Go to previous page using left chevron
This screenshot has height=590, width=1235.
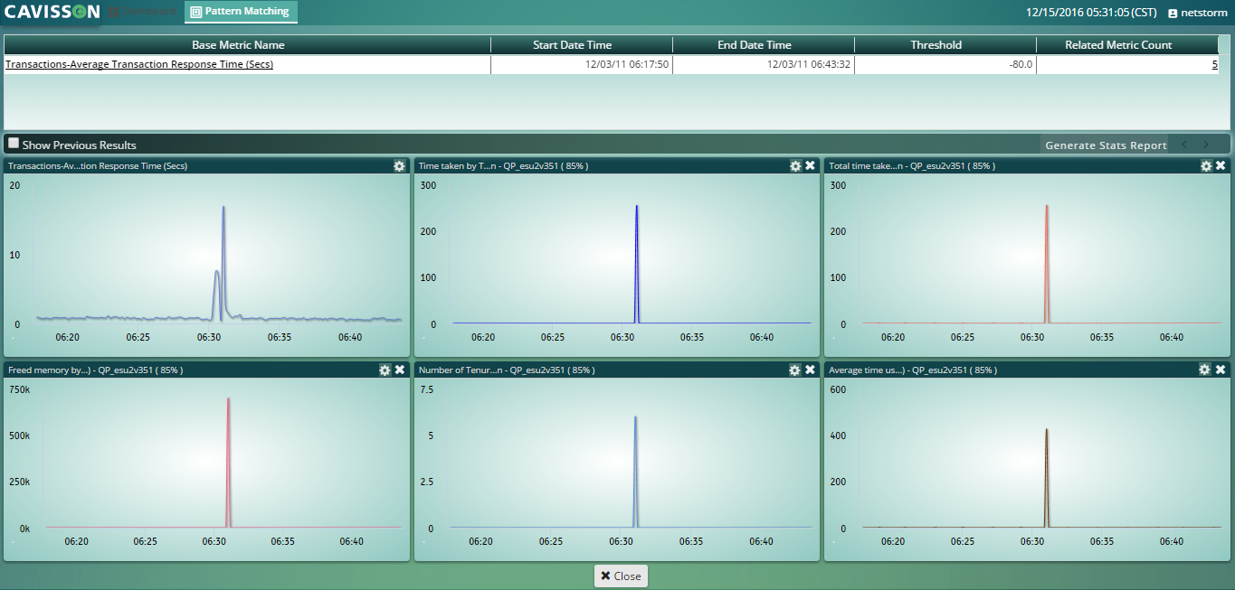(1183, 145)
